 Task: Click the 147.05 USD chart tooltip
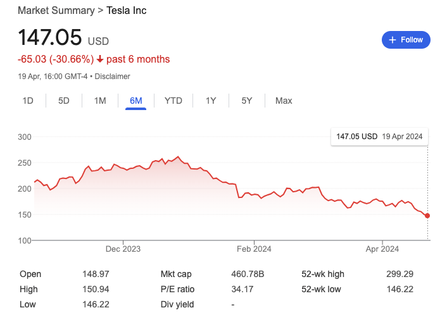[x=379, y=137]
